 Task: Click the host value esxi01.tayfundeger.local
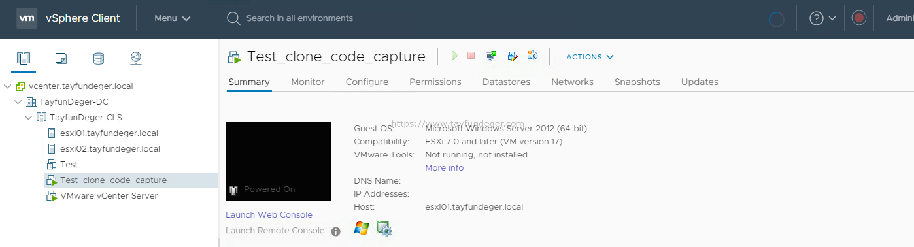[x=474, y=207]
